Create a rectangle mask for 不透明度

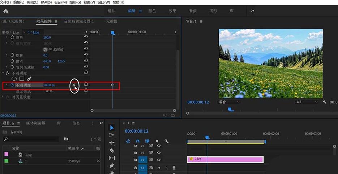[22, 79]
